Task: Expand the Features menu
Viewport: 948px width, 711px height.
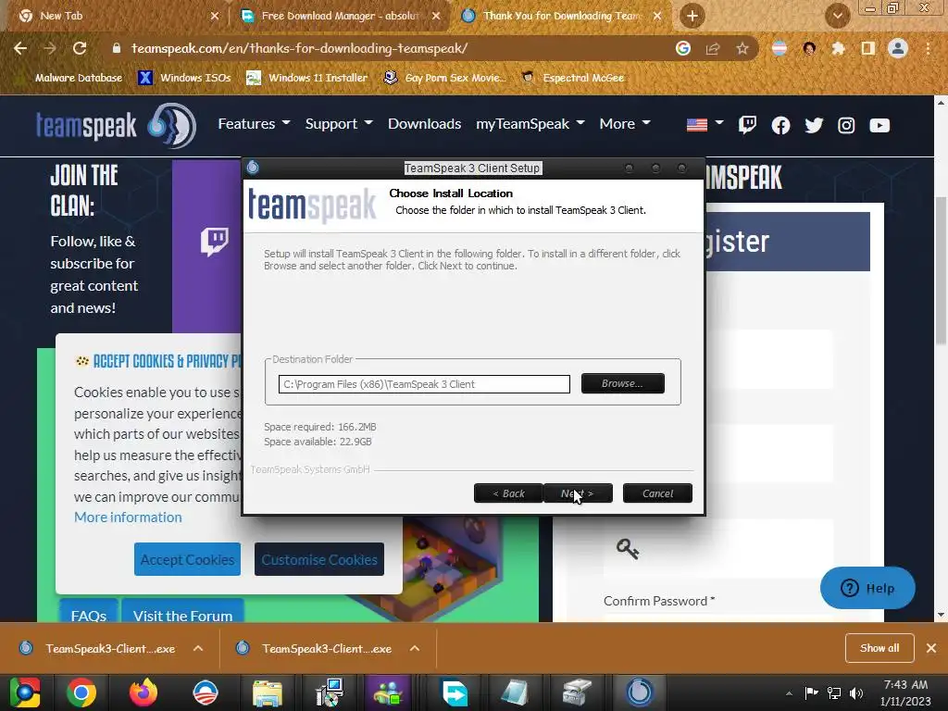Action: [x=254, y=124]
